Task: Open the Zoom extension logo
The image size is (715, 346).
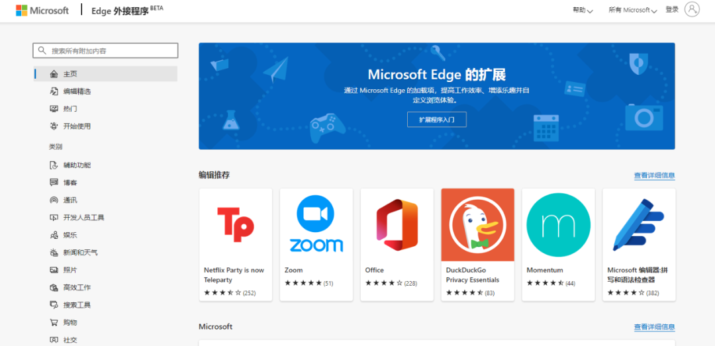Action: pos(316,225)
